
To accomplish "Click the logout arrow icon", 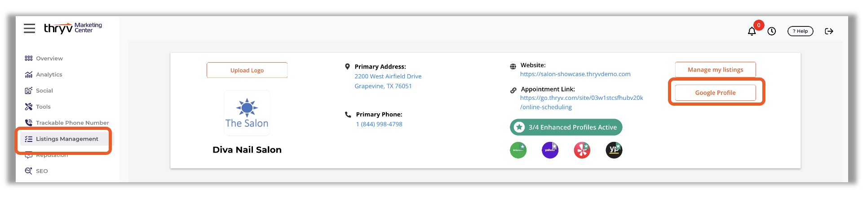I will (829, 31).
